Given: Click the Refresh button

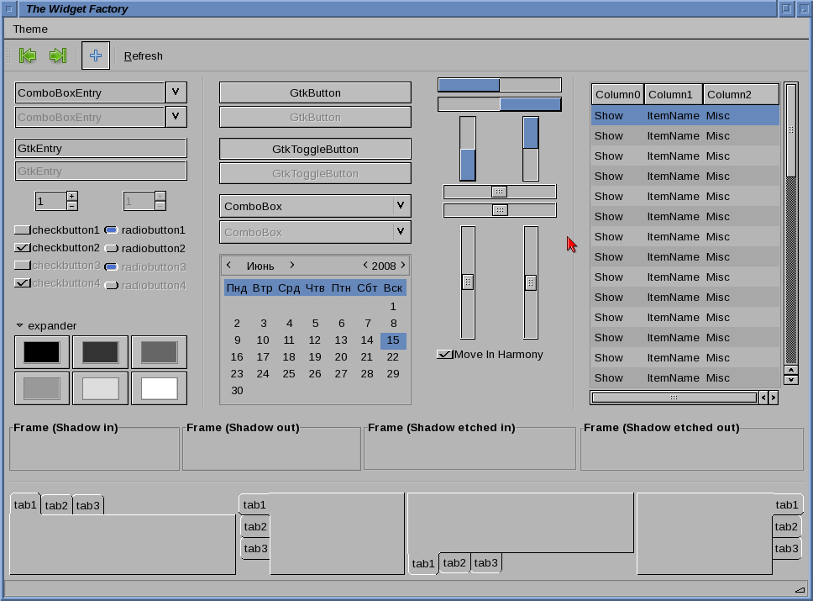Looking at the screenshot, I should [143, 55].
